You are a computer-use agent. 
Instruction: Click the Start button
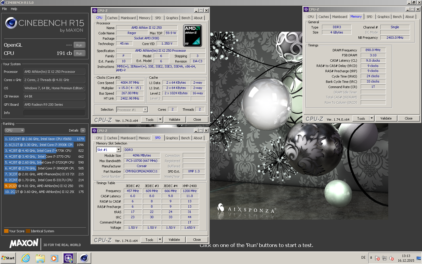[x=8, y=258]
